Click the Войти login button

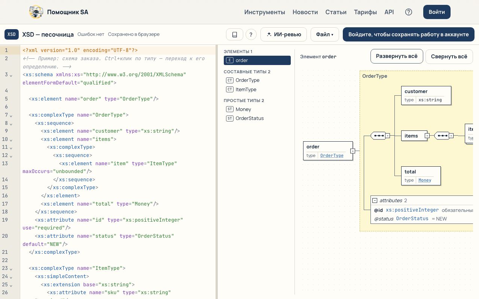tap(437, 12)
